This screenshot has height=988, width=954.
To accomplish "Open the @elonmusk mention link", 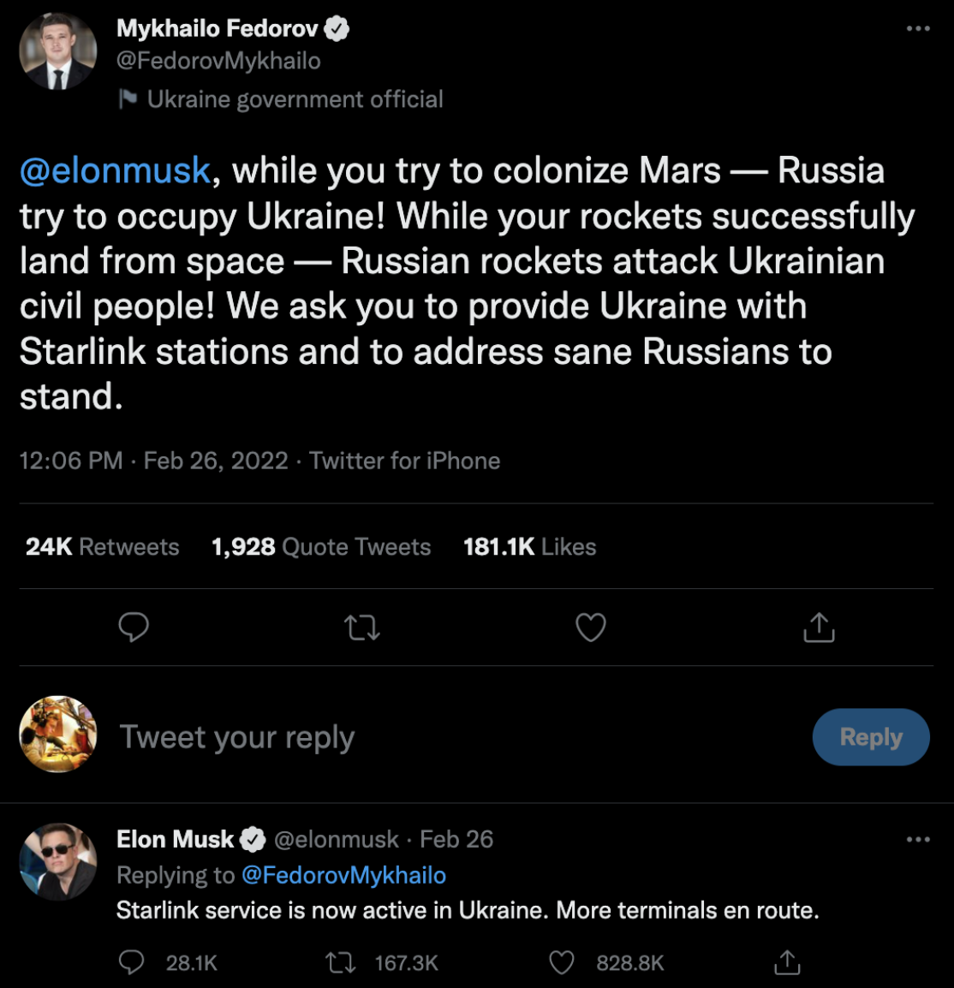I will click(115, 170).
